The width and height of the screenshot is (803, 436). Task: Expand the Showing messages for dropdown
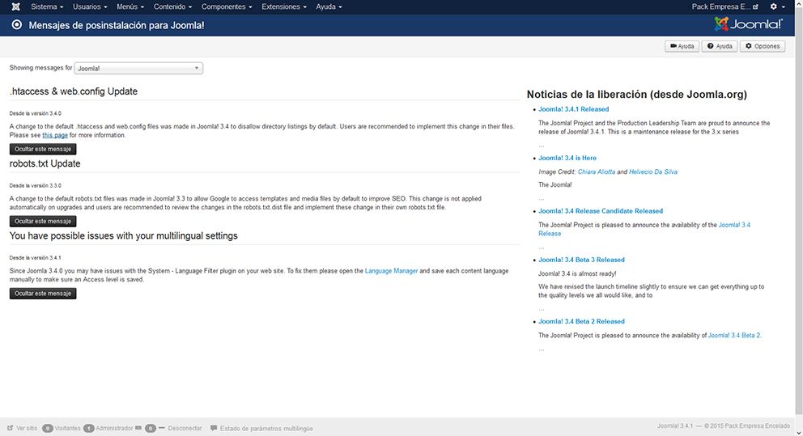[138, 68]
